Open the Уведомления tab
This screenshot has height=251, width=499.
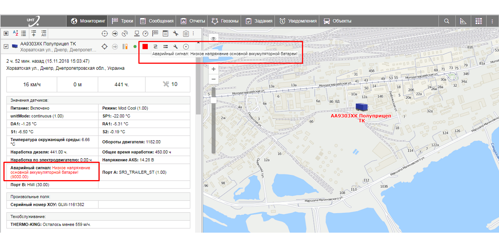298,21
